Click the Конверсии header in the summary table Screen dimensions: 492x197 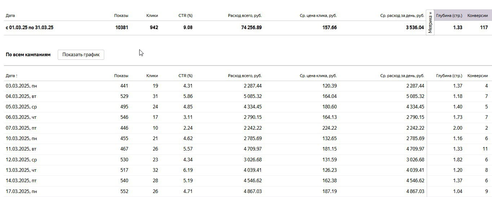tap(477, 15)
